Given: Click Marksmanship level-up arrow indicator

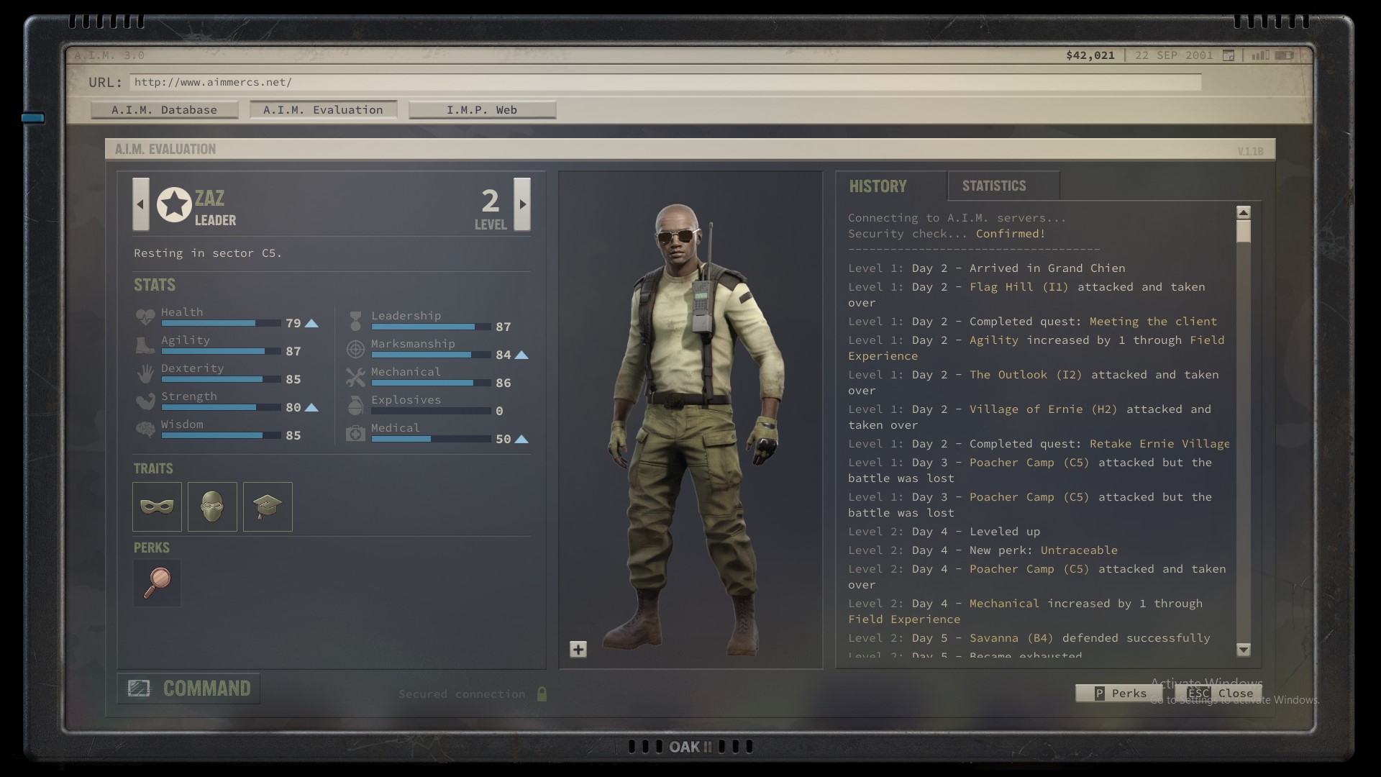Looking at the screenshot, I should 521,355.
